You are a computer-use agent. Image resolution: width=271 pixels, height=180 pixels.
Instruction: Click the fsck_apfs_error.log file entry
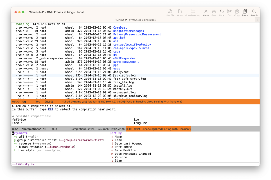129,79
